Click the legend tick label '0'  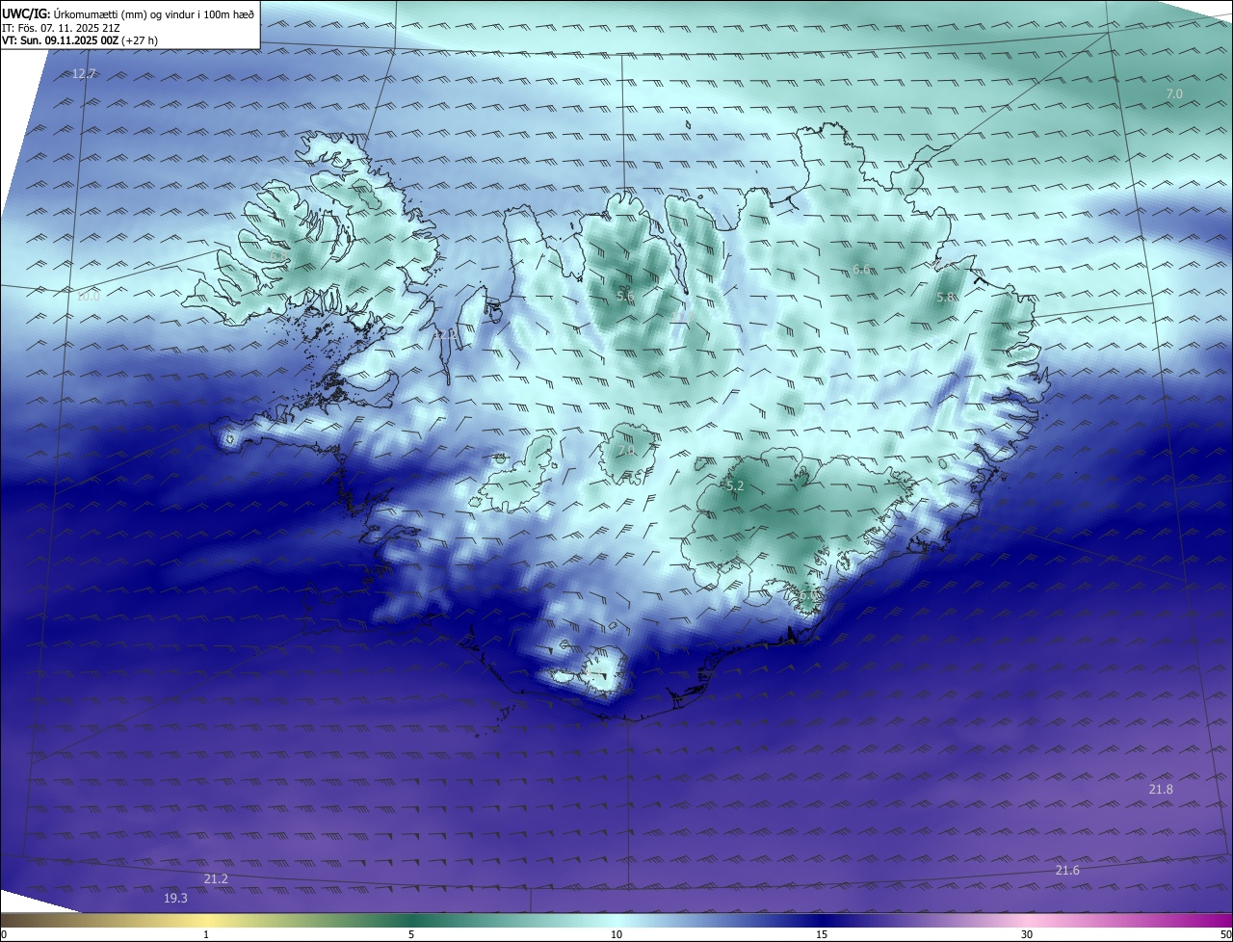tap(4, 934)
